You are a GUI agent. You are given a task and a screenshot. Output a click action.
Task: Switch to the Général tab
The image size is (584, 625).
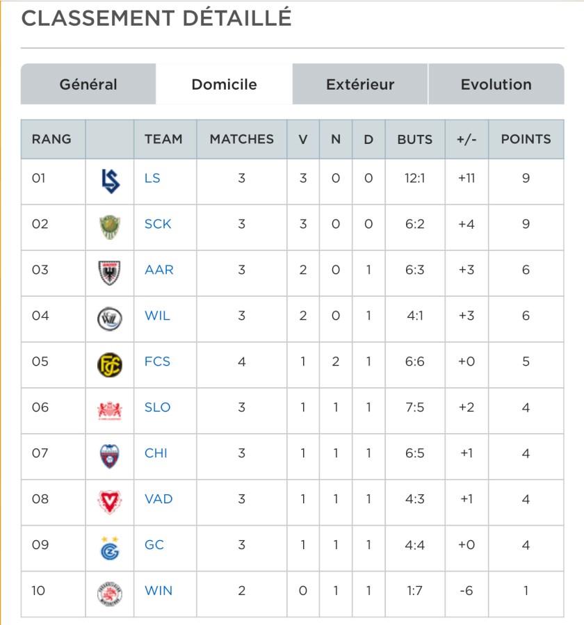(x=88, y=84)
